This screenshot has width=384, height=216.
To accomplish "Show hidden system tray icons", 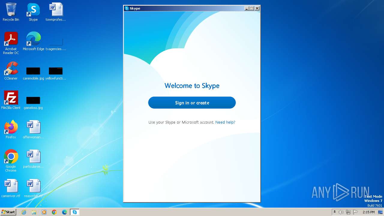I will click(x=334, y=212).
